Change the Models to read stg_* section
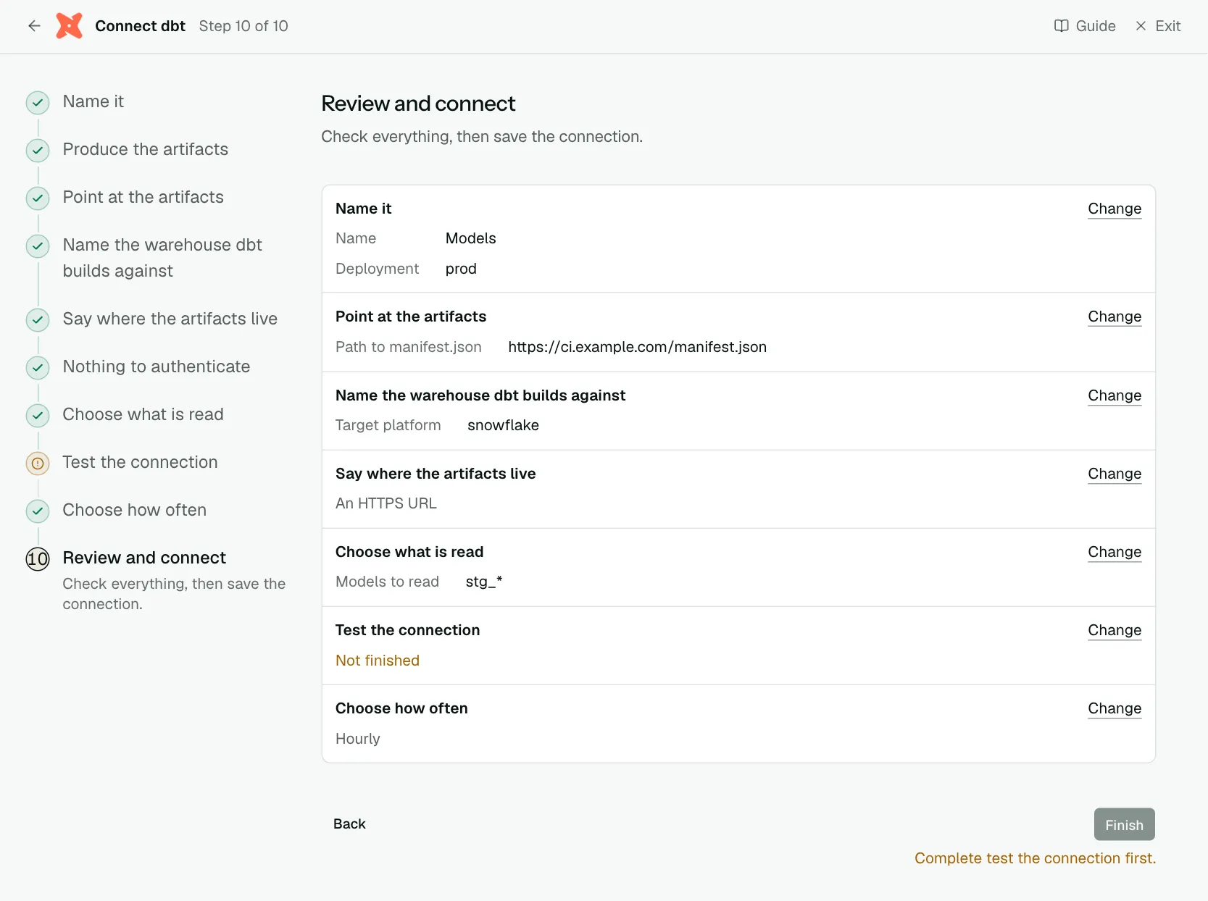The width and height of the screenshot is (1208, 901). 1115,552
